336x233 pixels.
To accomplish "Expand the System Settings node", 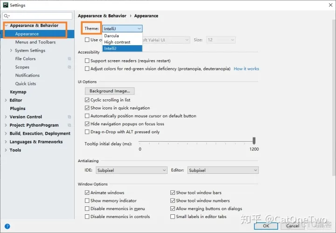I will 11,50.
